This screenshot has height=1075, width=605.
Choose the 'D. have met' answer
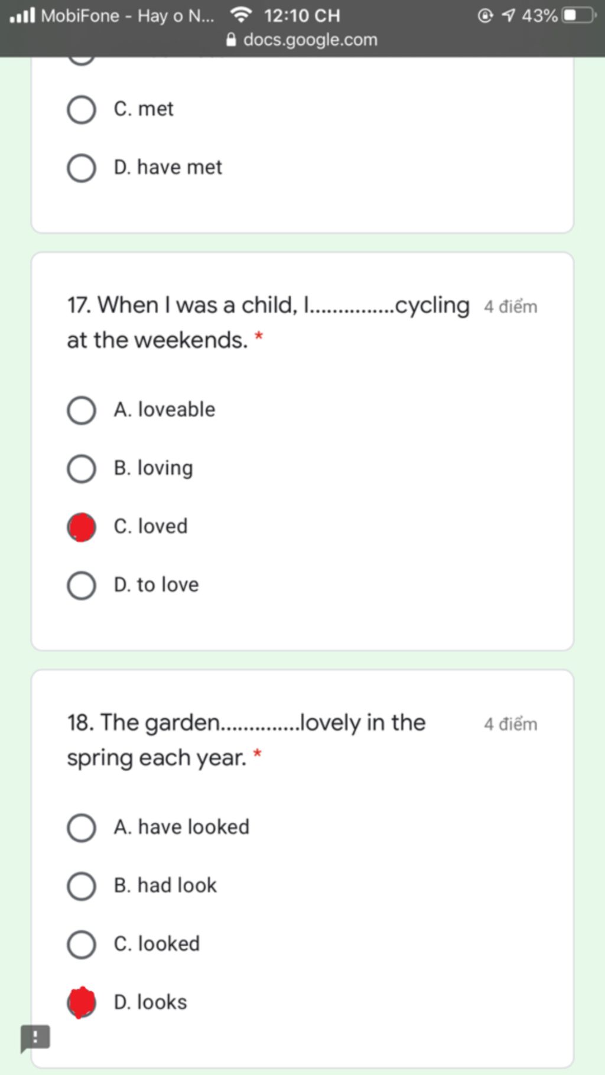point(82,168)
